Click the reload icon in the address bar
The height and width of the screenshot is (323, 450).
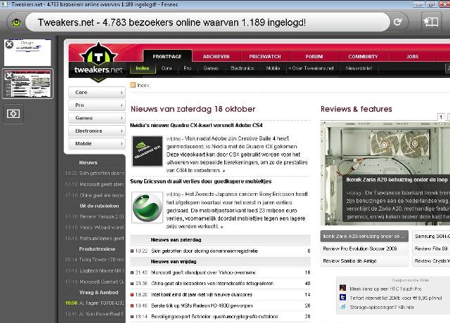(x=398, y=22)
